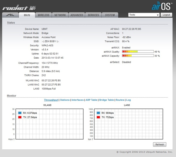The image size is (176, 157).
Task: Click the LAN0 throughput graph title
Action: coord(127,105)
